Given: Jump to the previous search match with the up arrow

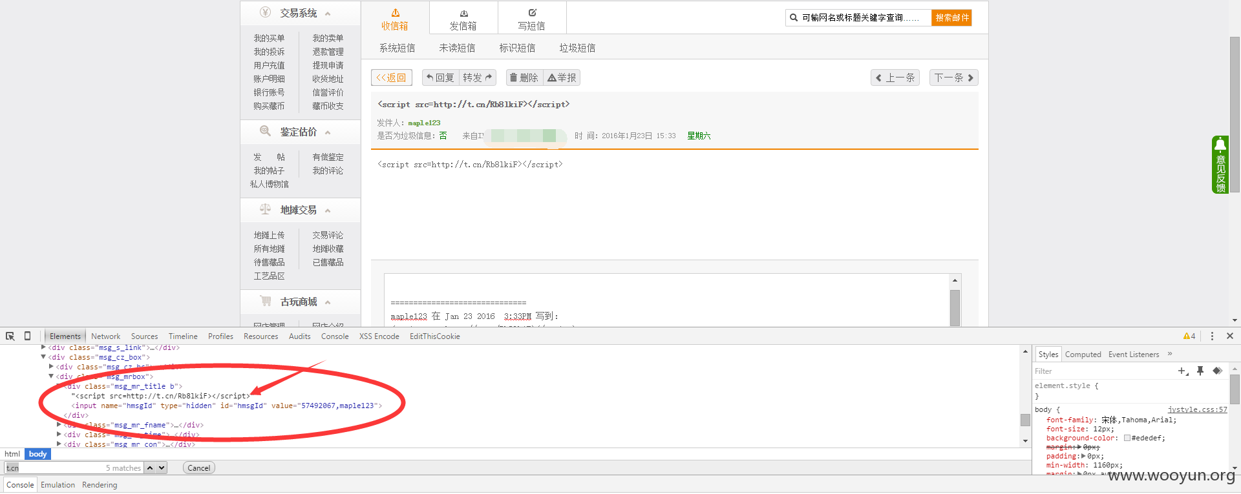Looking at the screenshot, I should (150, 468).
